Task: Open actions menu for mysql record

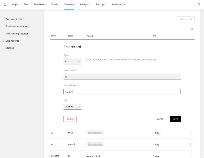Action: [190, 144]
